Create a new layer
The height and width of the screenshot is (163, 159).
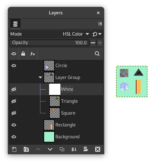click(x=14, y=149)
